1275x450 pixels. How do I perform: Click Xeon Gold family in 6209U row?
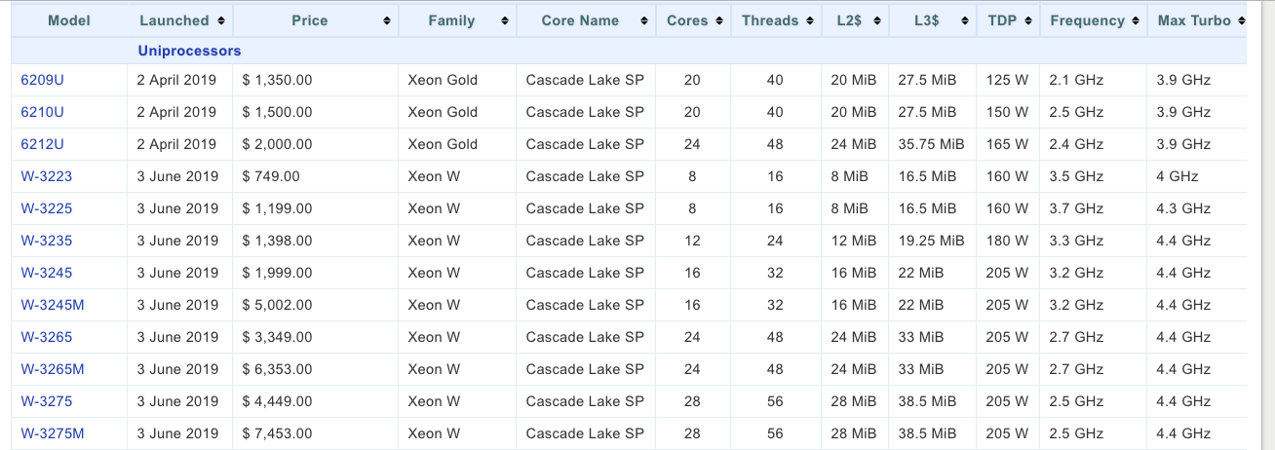point(443,80)
